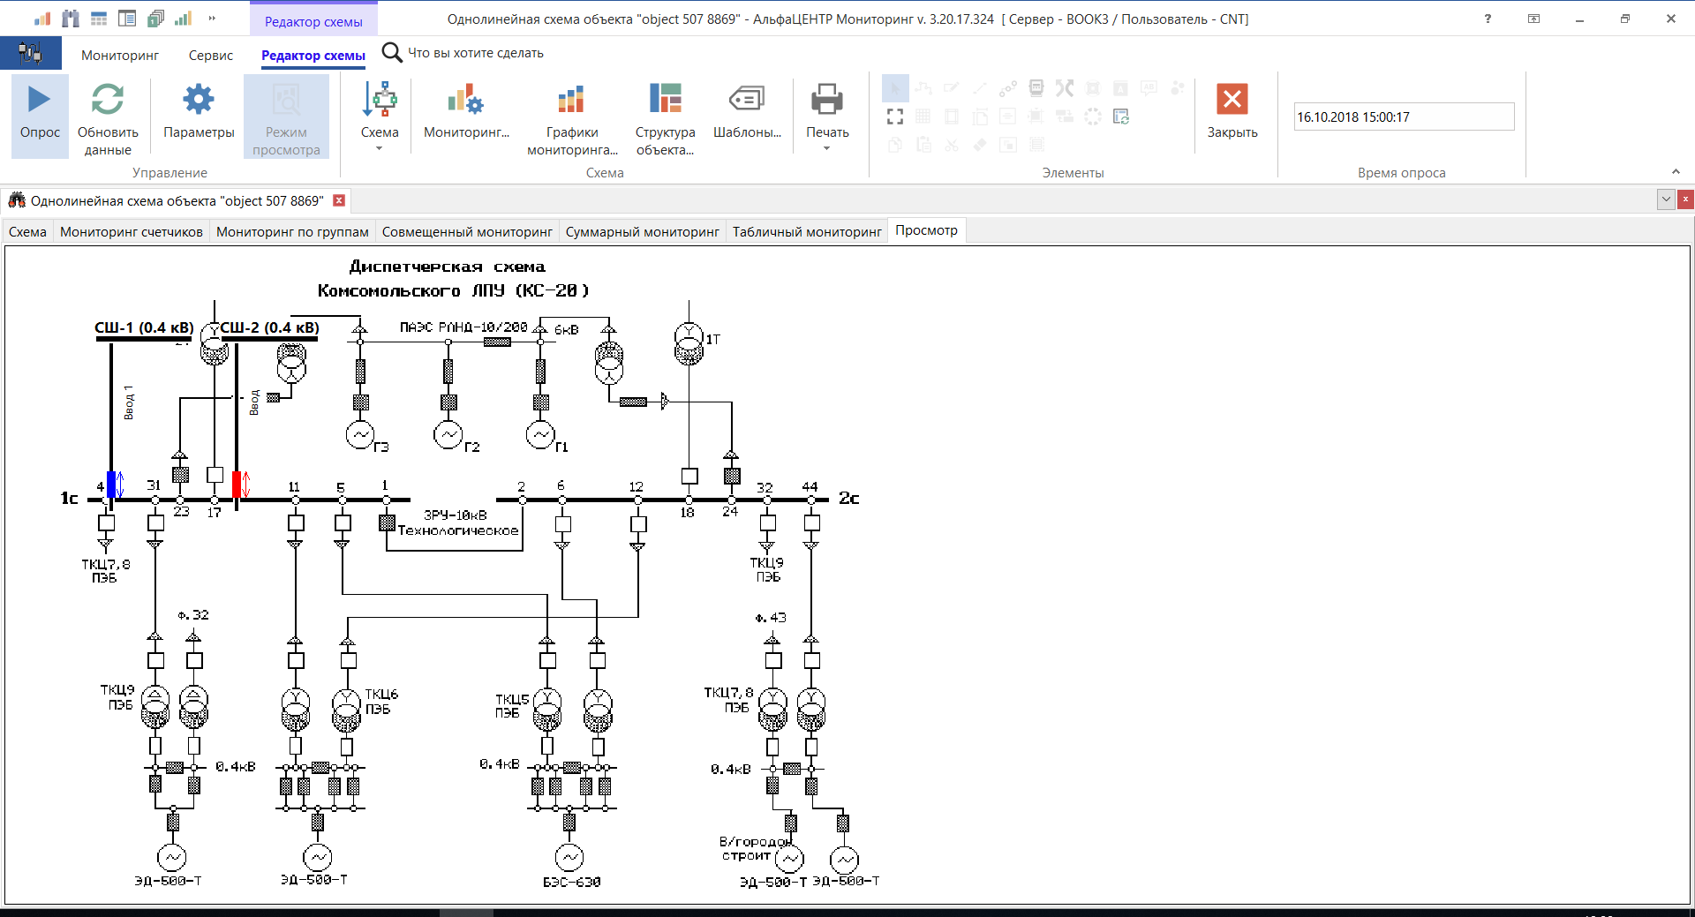Click the Графики мониторинга chart icon
1695x917 pixels.
[x=570, y=98]
